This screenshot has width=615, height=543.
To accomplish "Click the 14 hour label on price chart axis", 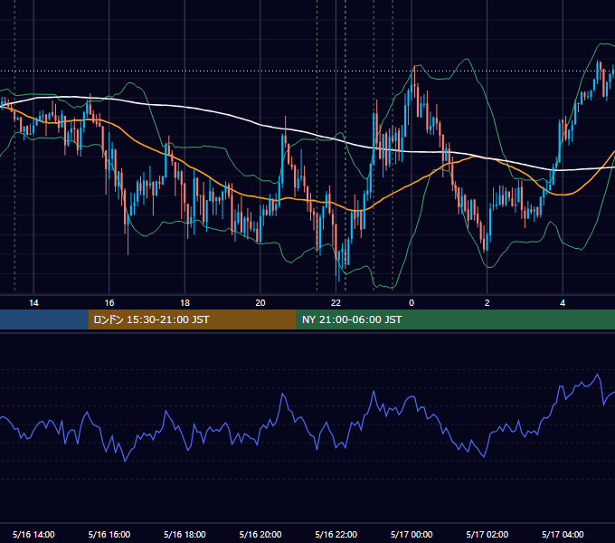I will (x=33, y=303).
